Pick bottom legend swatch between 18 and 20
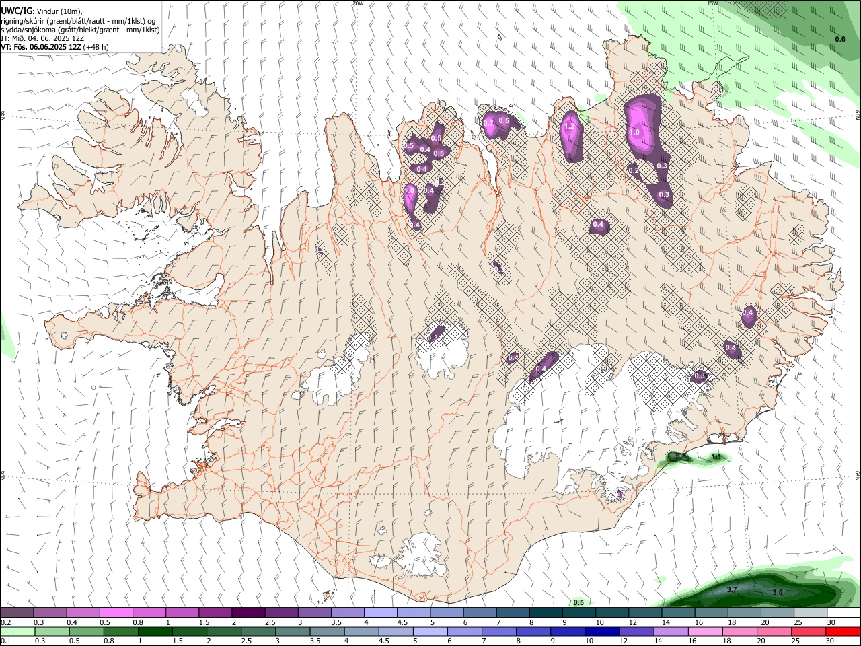The width and height of the screenshot is (861, 646). pos(739,631)
